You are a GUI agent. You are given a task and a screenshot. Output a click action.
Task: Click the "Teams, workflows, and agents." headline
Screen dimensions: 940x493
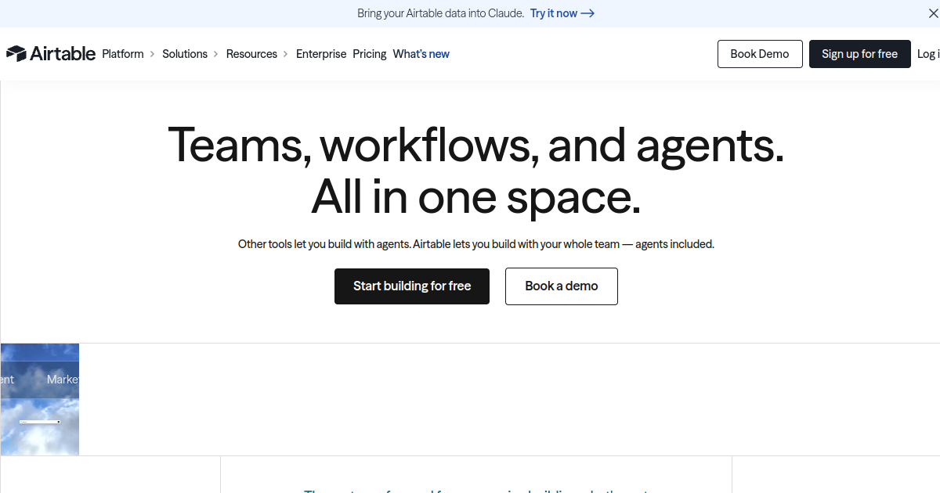(x=476, y=145)
